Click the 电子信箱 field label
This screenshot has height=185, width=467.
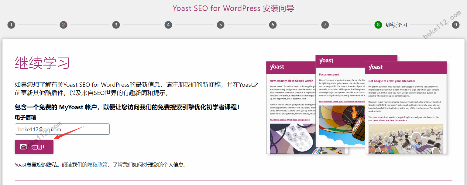26,117
